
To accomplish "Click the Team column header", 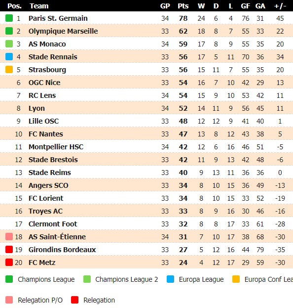I will [x=39, y=6].
